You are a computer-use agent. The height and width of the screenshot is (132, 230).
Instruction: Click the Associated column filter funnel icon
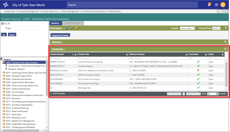pos(191,58)
